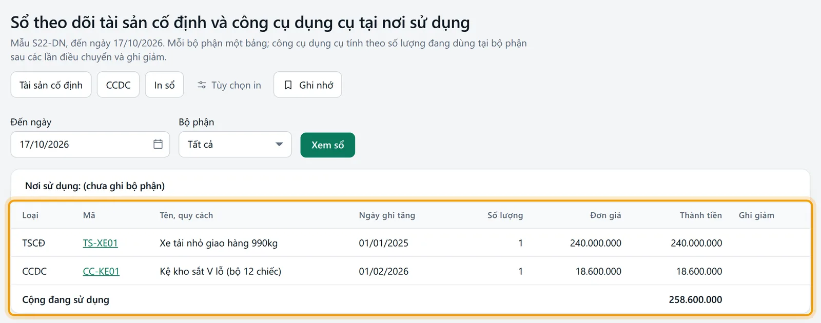Screen dimensions: 821x323
Task: Click the Thành tiền column header
Action: pos(700,215)
